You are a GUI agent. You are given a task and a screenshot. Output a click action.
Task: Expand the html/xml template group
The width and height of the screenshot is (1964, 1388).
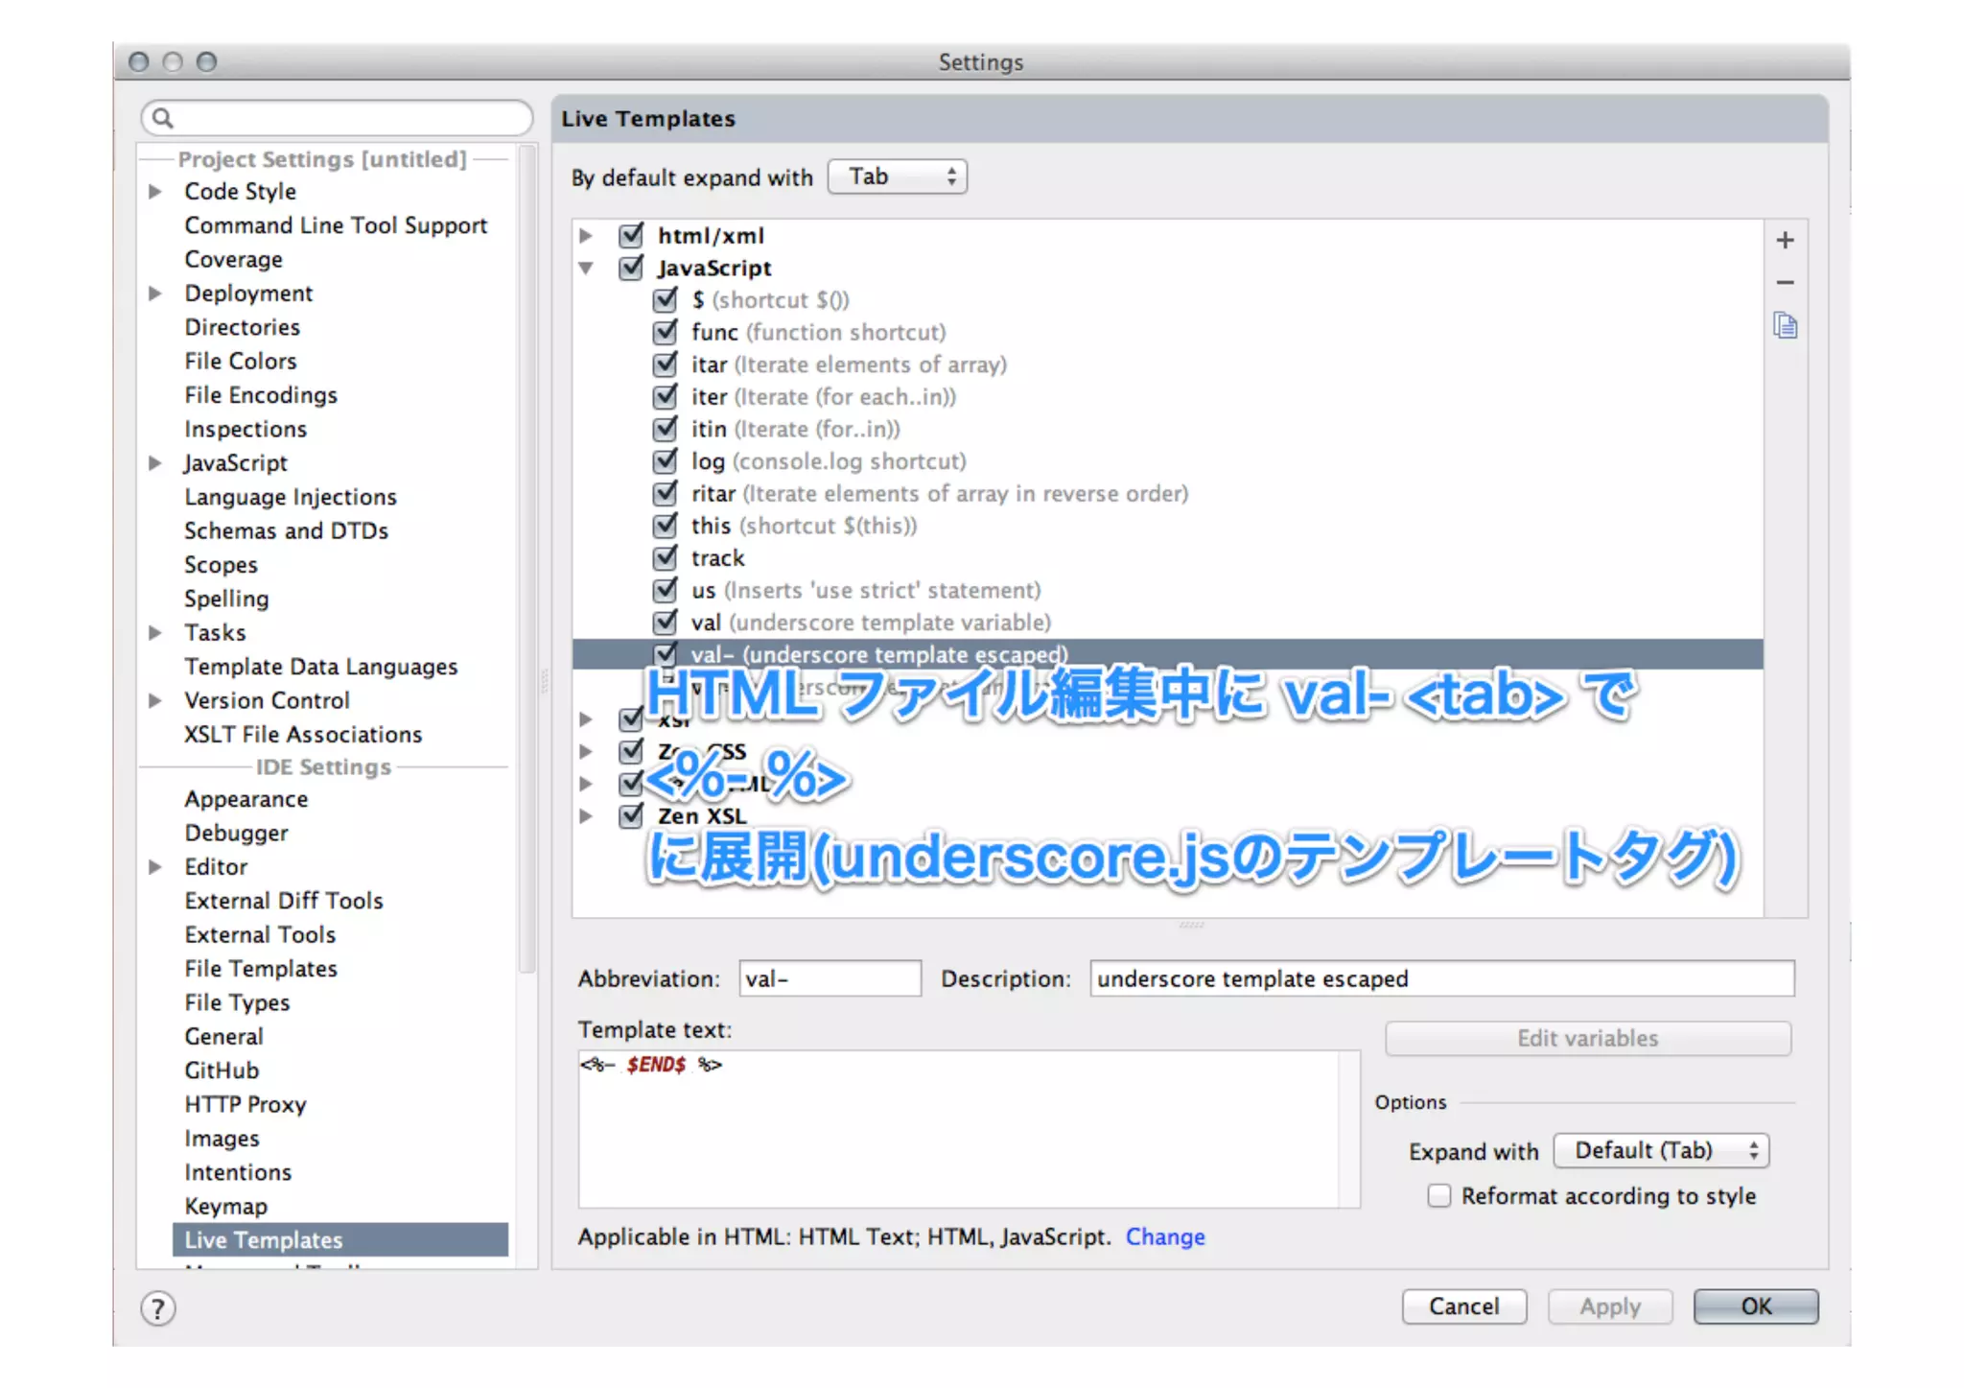coord(586,236)
